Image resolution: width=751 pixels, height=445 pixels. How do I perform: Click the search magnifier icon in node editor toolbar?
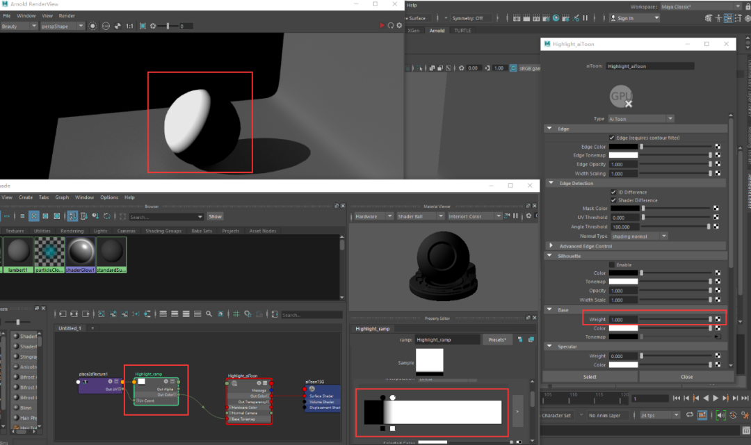(209, 314)
